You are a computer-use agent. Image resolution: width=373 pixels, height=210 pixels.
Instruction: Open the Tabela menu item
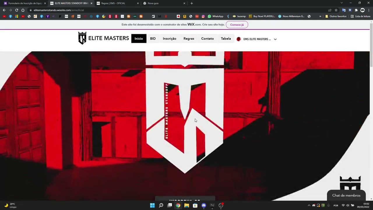coord(226,38)
